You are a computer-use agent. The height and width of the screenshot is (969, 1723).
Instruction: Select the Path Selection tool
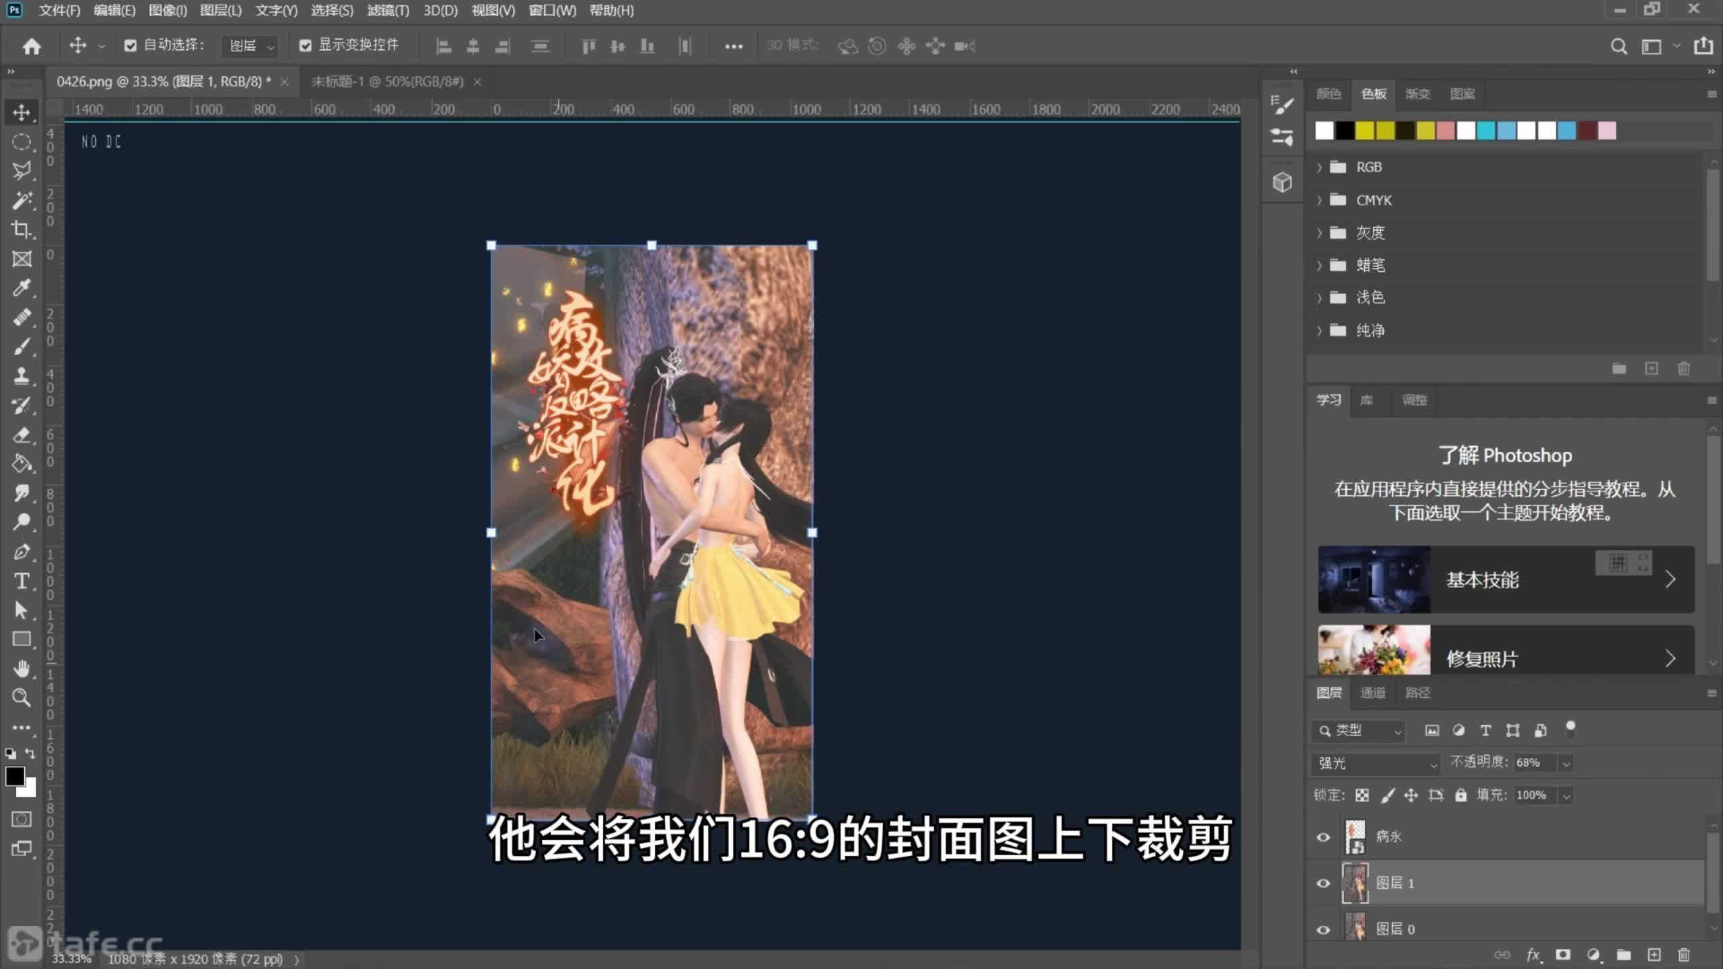coord(22,610)
